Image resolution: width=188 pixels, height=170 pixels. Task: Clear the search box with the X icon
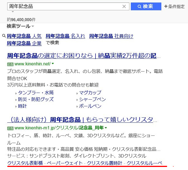[124, 6]
